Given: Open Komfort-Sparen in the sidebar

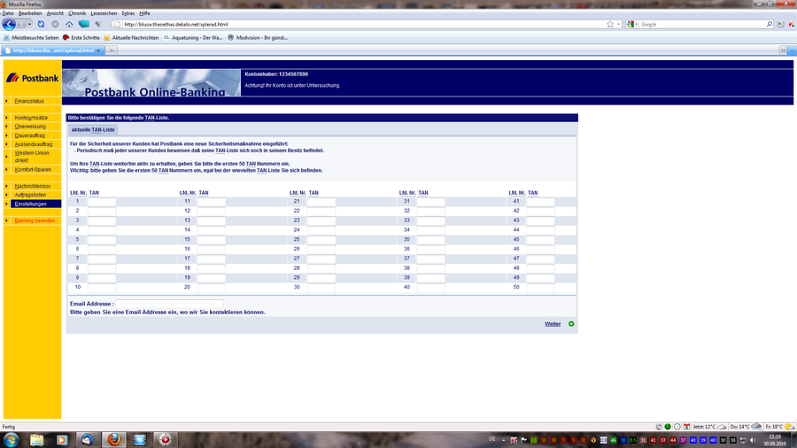Looking at the screenshot, I should tap(33, 170).
